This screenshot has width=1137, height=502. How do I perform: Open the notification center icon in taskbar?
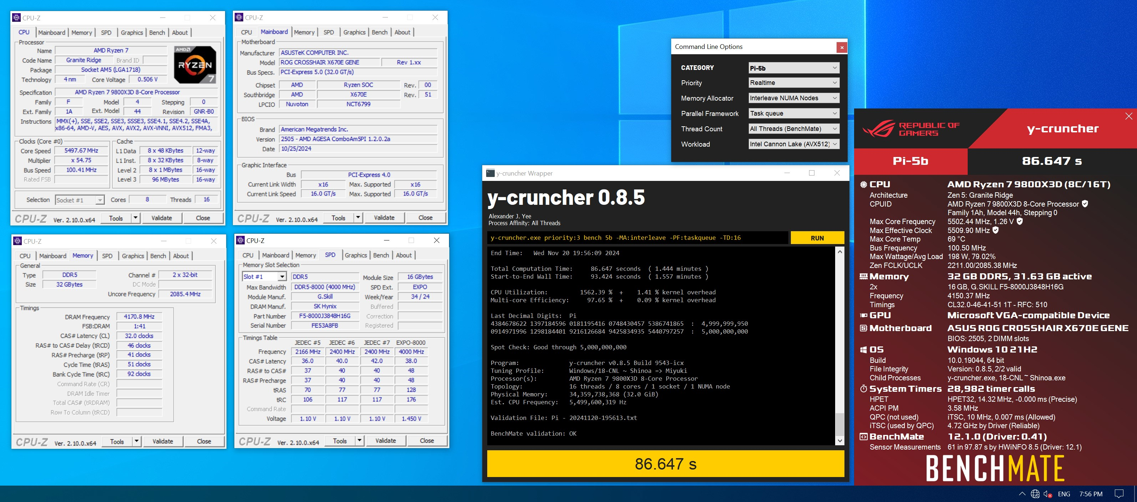coord(1119,494)
